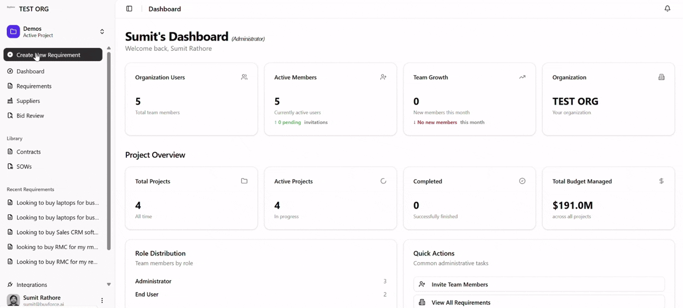Click the Total Projects folder icon
The width and height of the screenshot is (683, 308).
[244, 181]
